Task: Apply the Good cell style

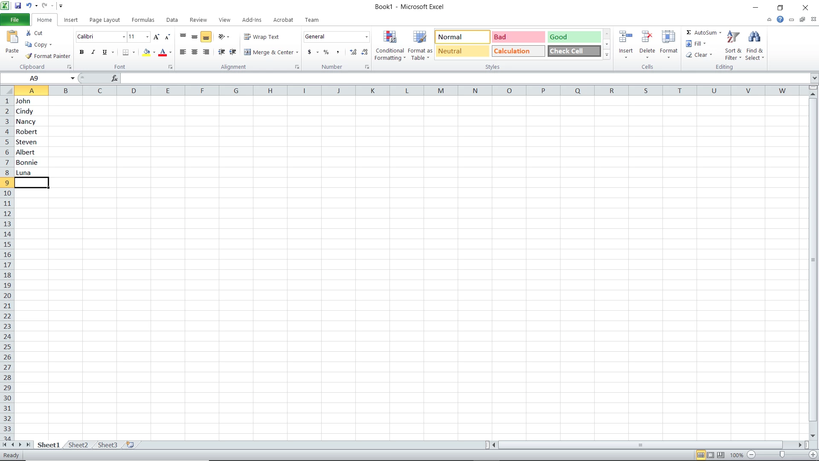Action: (x=574, y=37)
